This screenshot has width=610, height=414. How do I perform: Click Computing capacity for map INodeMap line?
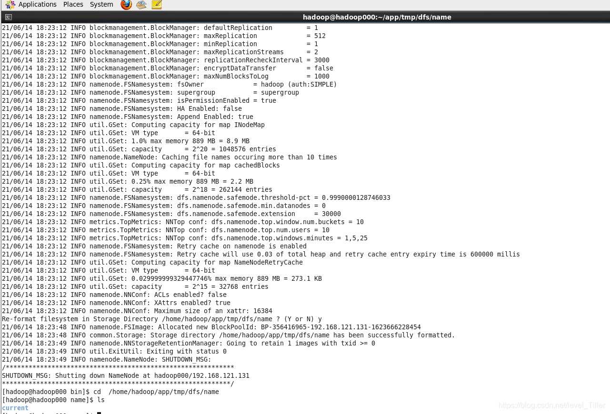tap(133, 125)
